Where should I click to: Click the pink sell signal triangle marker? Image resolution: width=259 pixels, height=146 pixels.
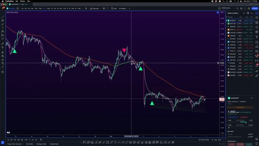[124, 50]
